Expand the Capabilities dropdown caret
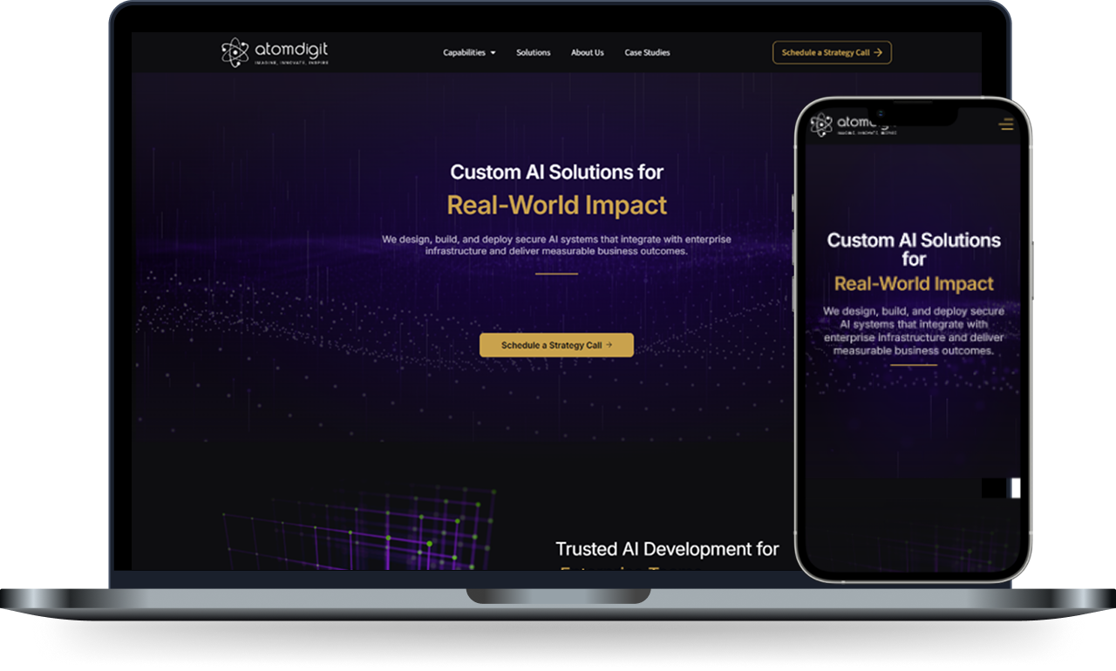The width and height of the screenshot is (1116, 671). (493, 53)
